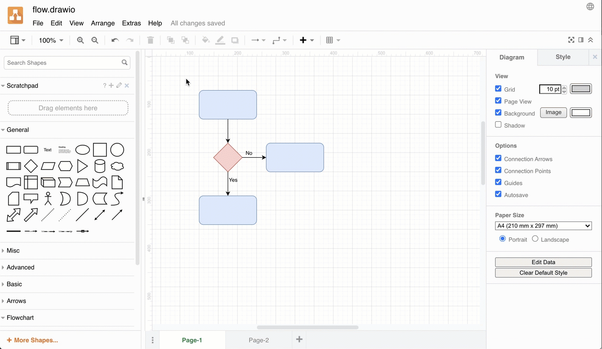The image size is (602, 349).
Task: Click the To Front icon
Action: coord(171,40)
